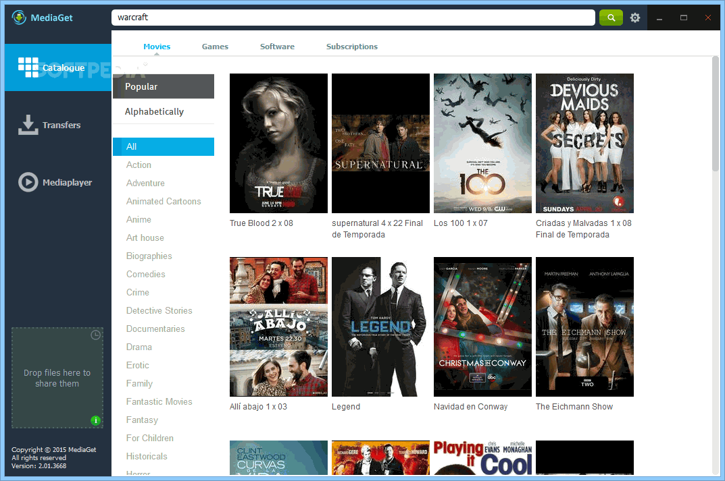Click the clock icon in drop area

coord(96,335)
